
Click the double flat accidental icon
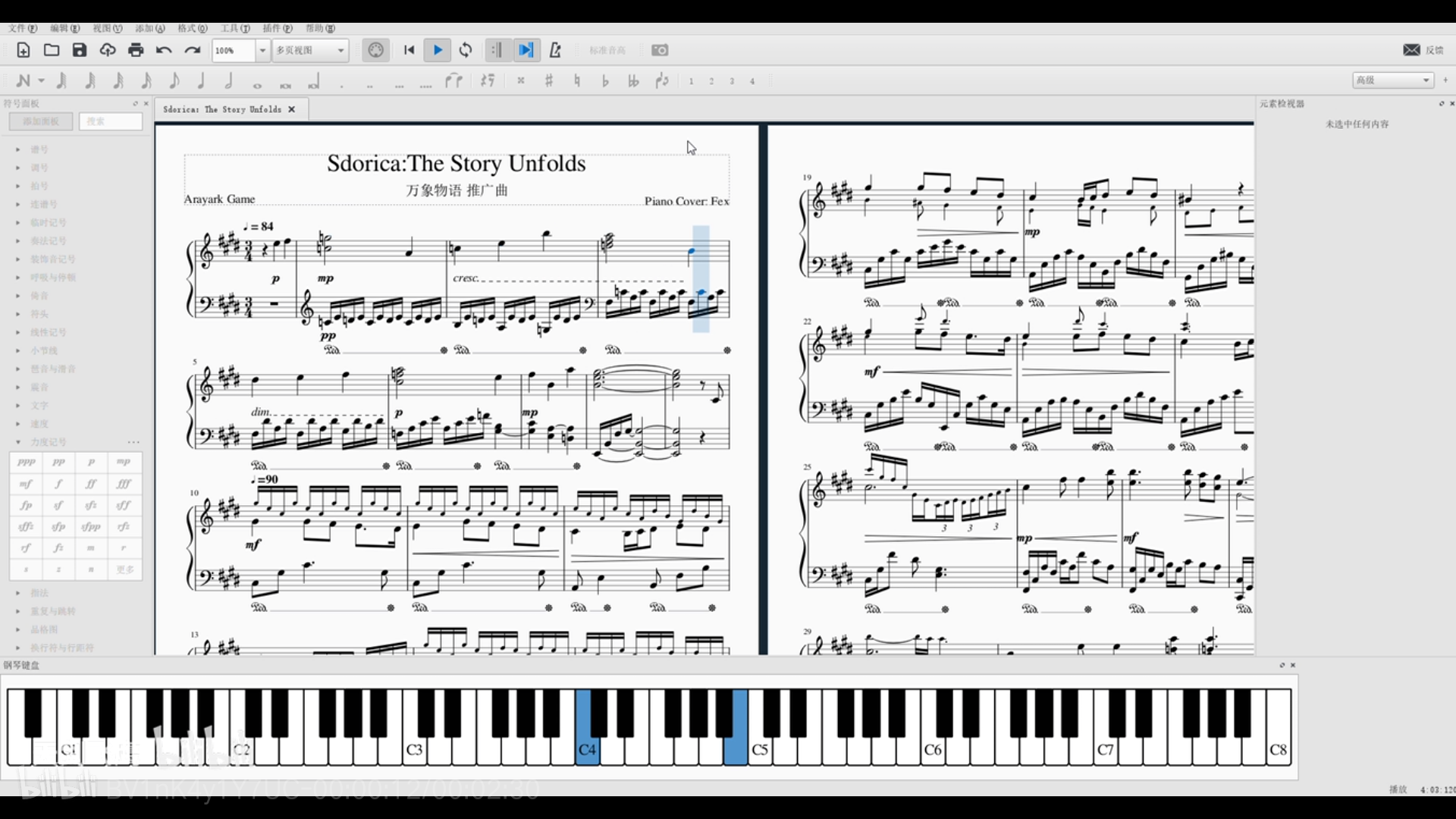tap(633, 80)
